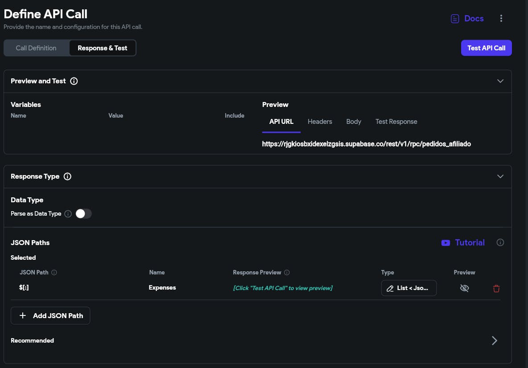Click the JSON Path column info icon
Screen dimensions: 528x368
tap(54, 273)
